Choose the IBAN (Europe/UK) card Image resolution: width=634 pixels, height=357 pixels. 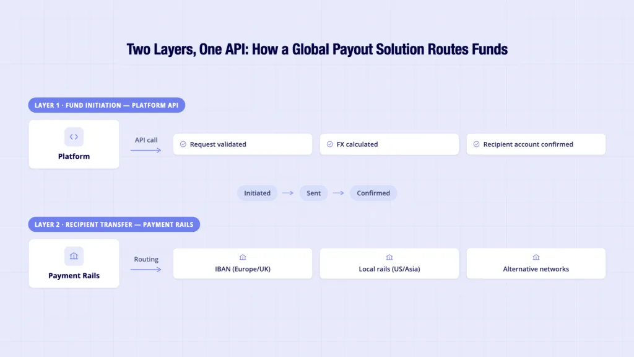(243, 263)
